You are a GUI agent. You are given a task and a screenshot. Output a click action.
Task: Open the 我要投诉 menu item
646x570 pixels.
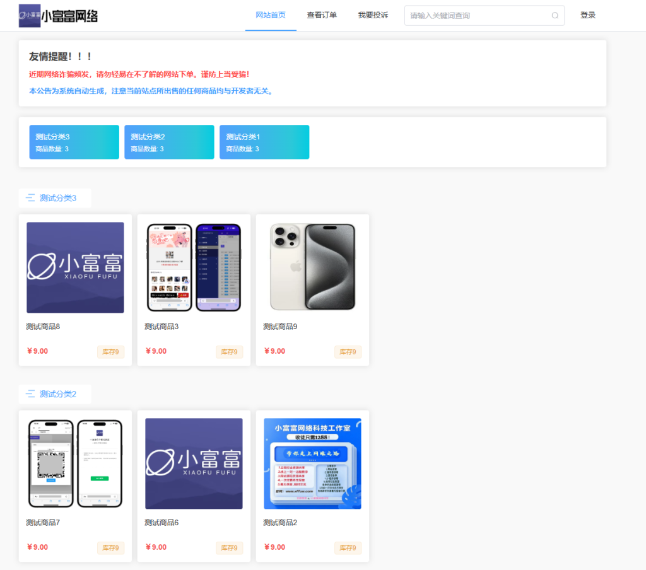click(373, 15)
